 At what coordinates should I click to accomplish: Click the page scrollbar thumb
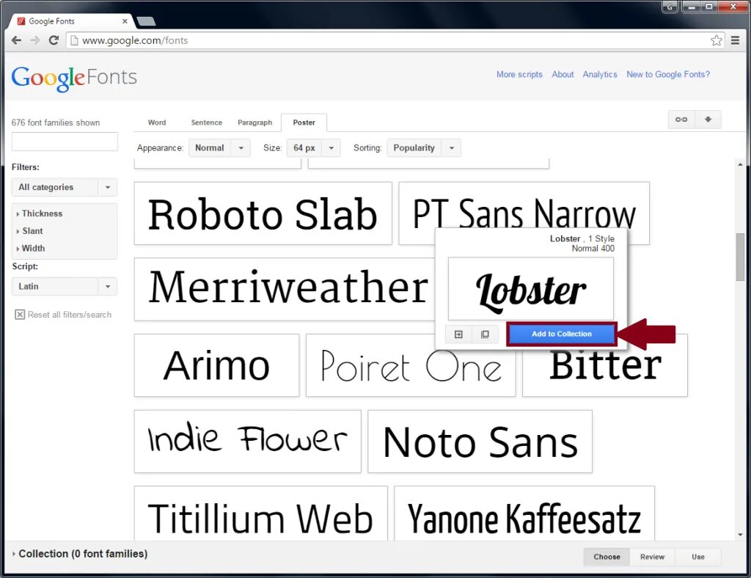pos(741,257)
